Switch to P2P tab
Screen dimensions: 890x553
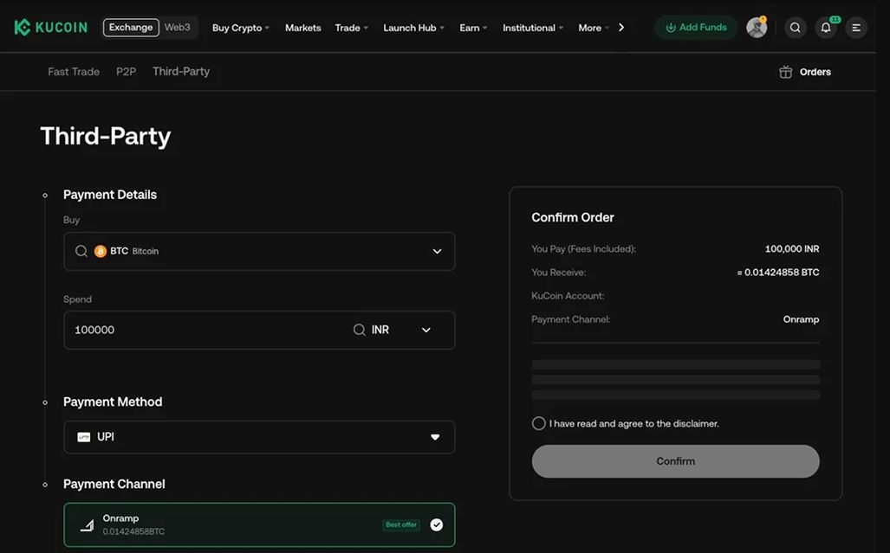pos(126,71)
